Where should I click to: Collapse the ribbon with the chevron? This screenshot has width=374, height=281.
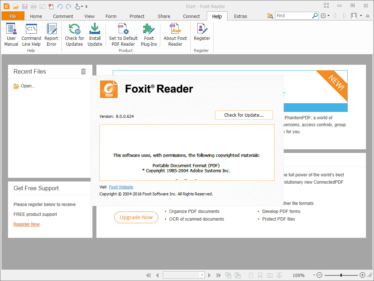point(367,16)
